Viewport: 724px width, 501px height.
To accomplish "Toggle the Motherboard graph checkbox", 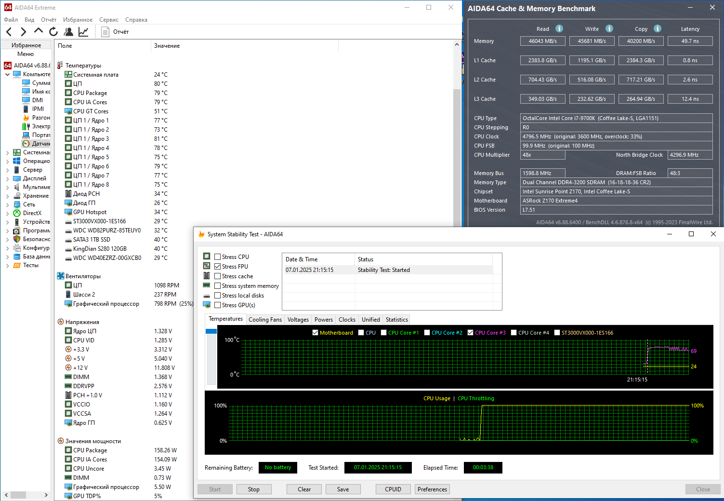I will click(316, 333).
